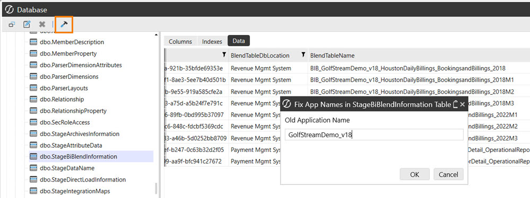Click table name cell ending BookingsandBillings_2018M1
This screenshot has width=530, height=198.
412,80
